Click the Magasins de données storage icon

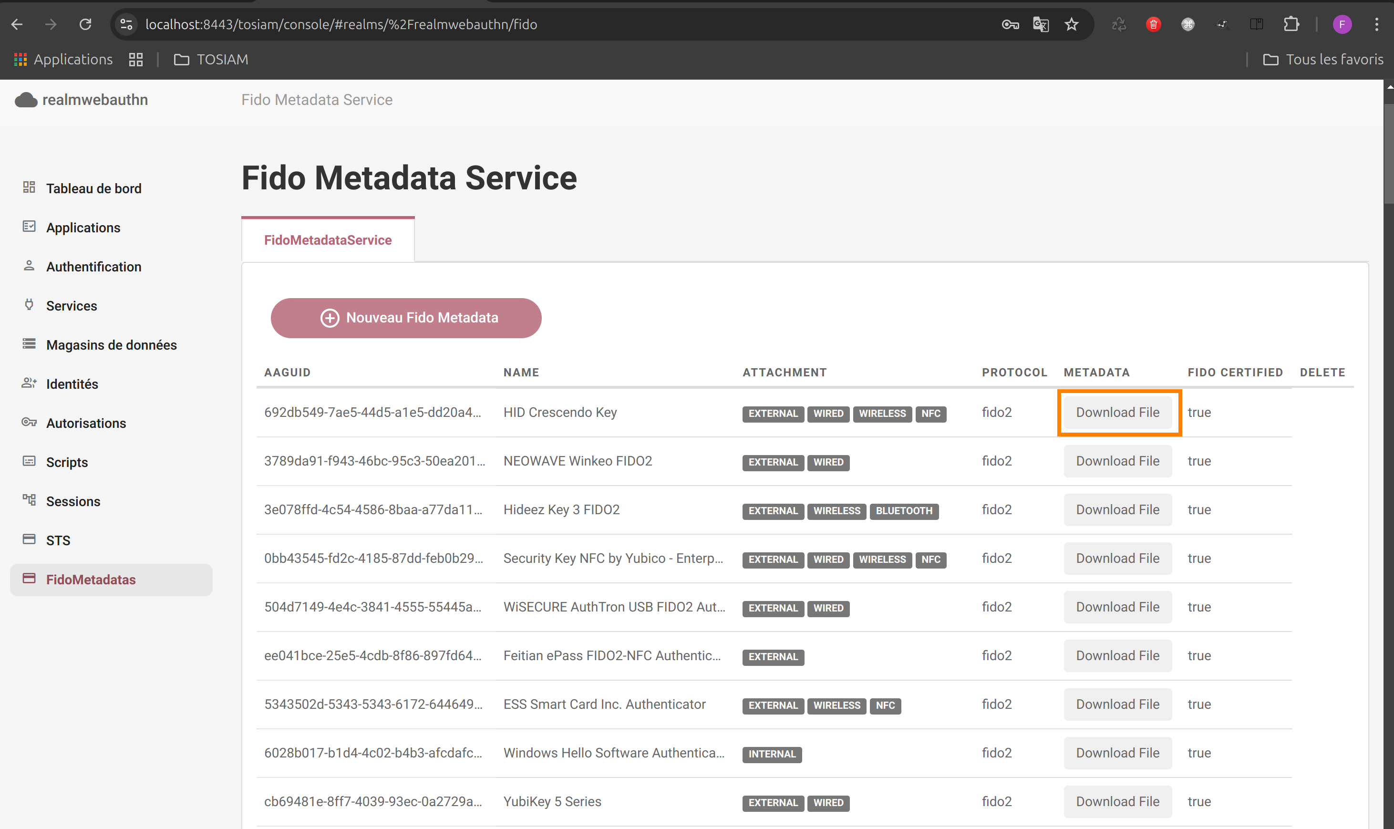29,343
